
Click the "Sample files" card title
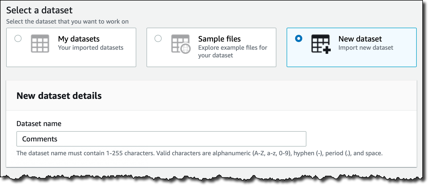click(219, 39)
